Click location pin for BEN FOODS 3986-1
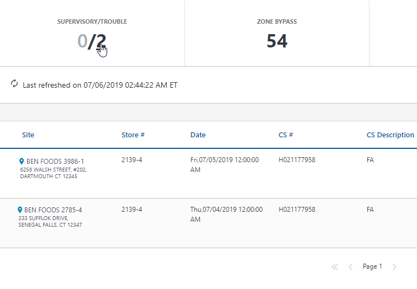 click(22, 162)
